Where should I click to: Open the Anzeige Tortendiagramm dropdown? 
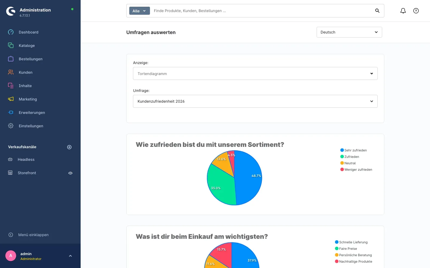point(255,73)
